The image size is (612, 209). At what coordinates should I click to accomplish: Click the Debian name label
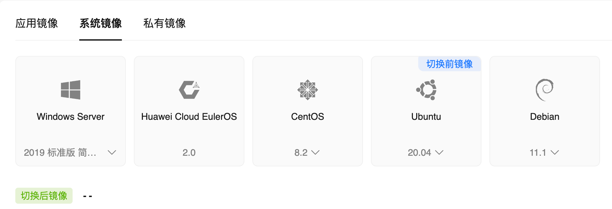tap(544, 116)
